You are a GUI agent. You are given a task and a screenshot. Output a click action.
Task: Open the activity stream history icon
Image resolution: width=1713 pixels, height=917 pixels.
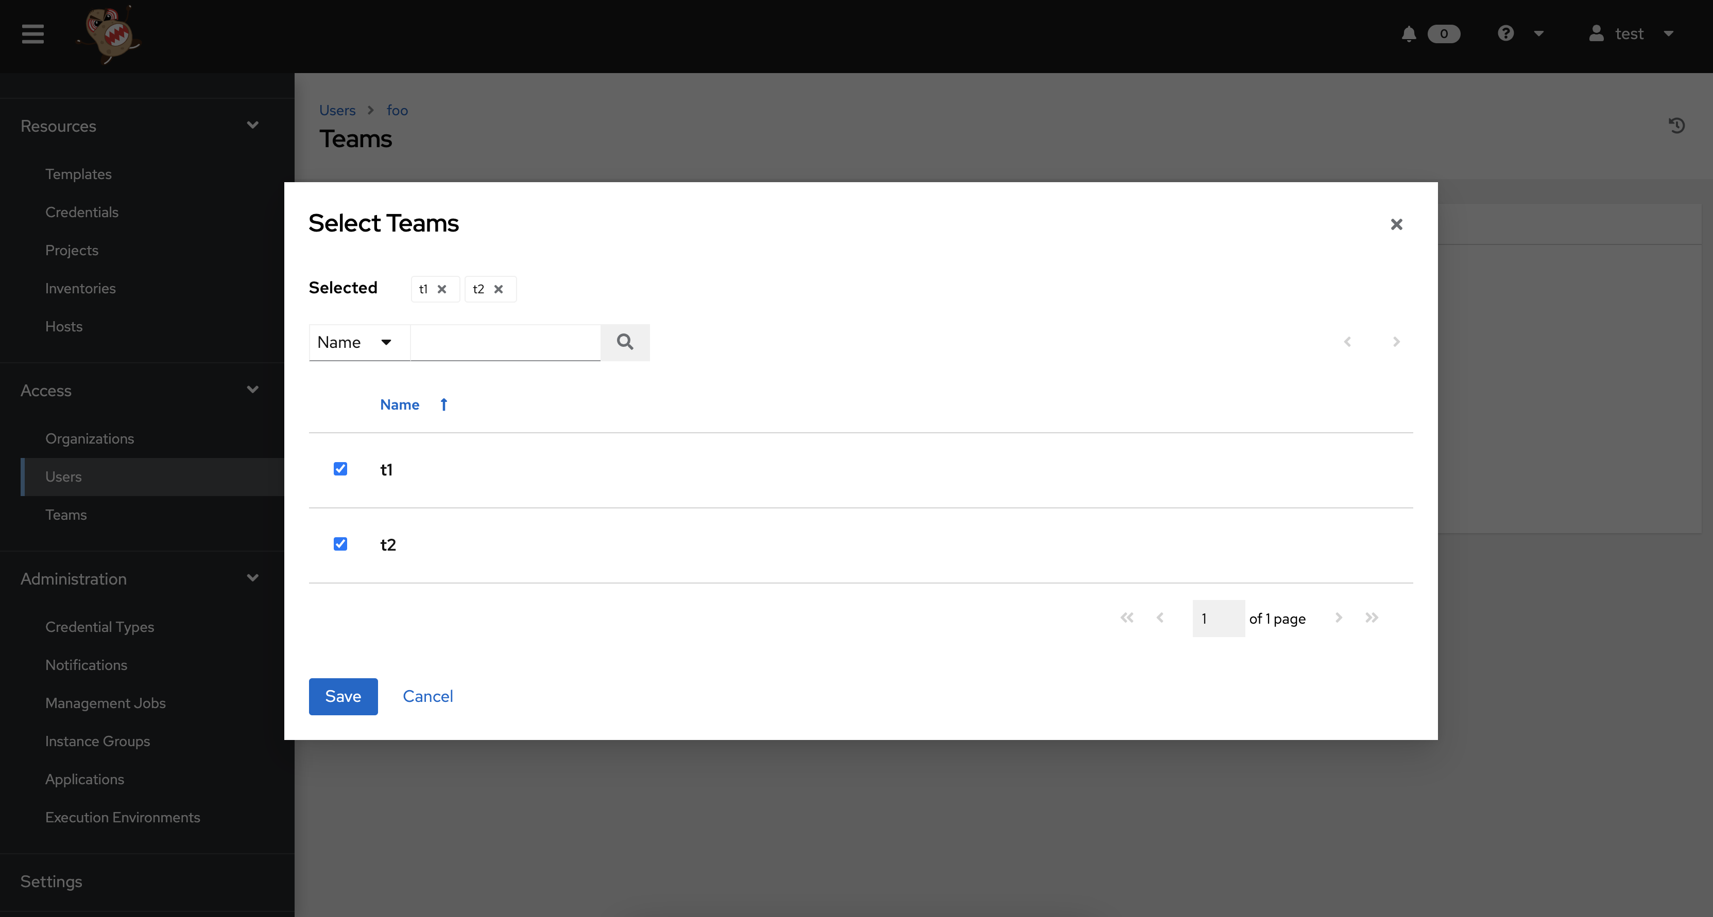coord(1676,125)
